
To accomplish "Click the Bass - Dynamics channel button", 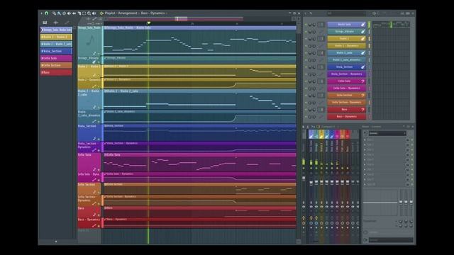I will point(347,116).
